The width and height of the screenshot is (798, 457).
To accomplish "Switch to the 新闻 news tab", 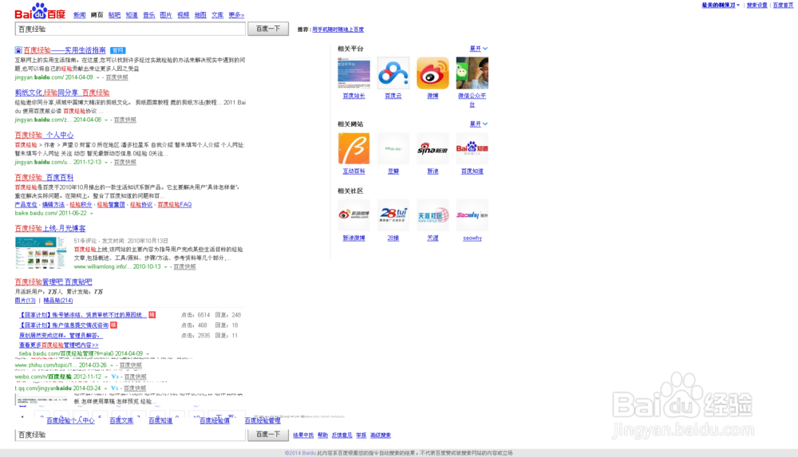I will click(79, 15).
